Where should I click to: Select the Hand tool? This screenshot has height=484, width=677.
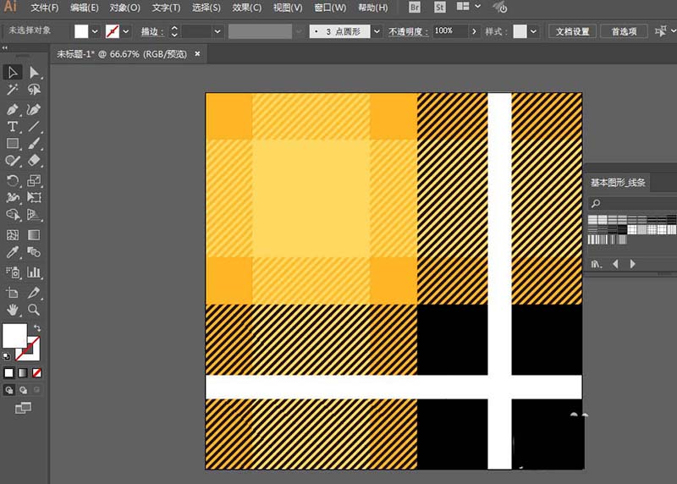click(14, 310)
